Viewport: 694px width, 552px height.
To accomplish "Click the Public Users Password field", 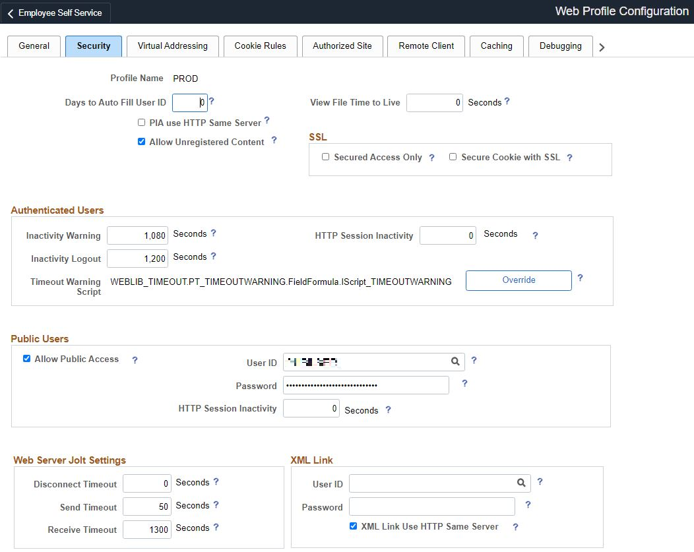I will (366, 384).
